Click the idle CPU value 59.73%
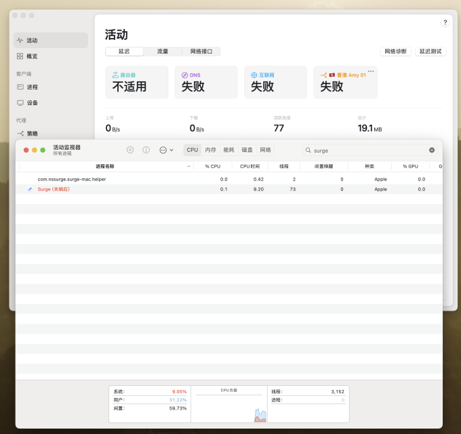The width and height of the screenshot is (461, 434). [x=178, y=408]
